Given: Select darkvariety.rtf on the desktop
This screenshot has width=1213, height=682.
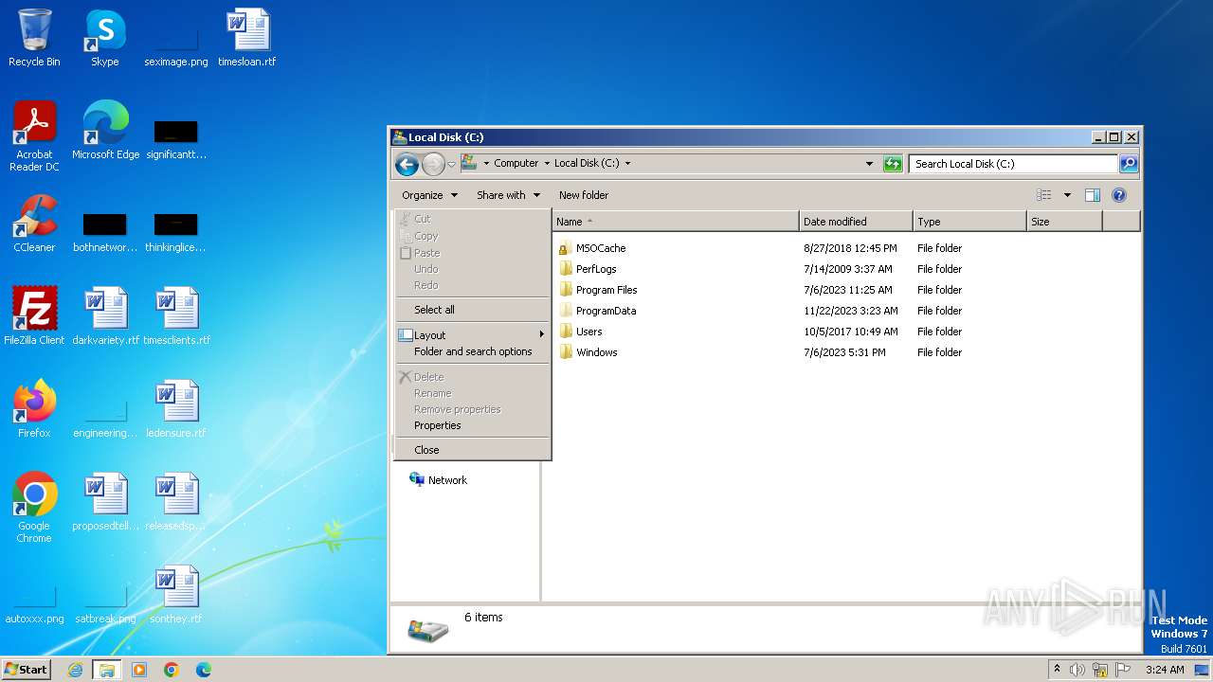Looking at the screenshot, I should (105, 316).
